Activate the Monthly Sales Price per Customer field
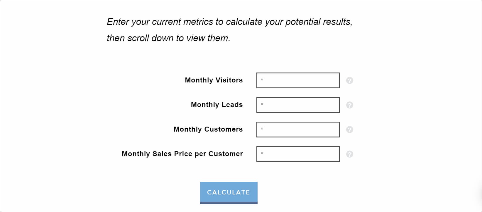The width and height of the screenshot is (482, 212). [298, 154]
